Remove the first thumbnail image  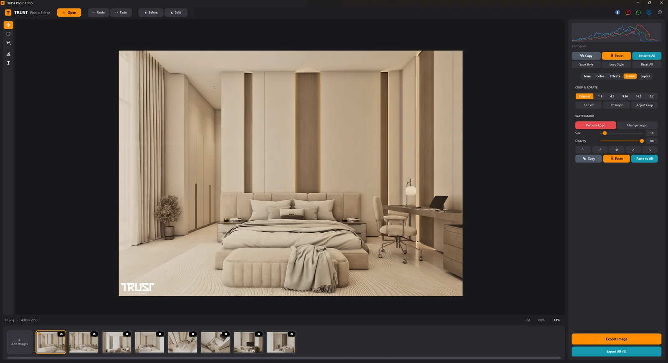click(x=61, y=334)
